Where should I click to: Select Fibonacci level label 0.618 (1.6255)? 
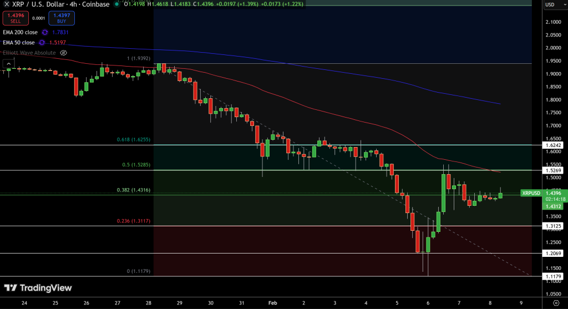(133, 139)
